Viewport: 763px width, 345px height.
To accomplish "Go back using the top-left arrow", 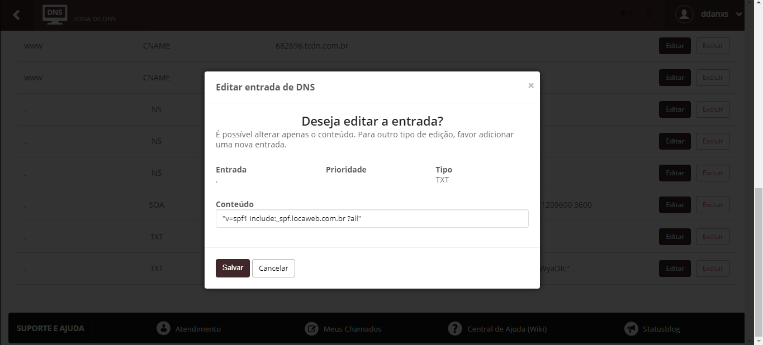I will tap(16, 15).
